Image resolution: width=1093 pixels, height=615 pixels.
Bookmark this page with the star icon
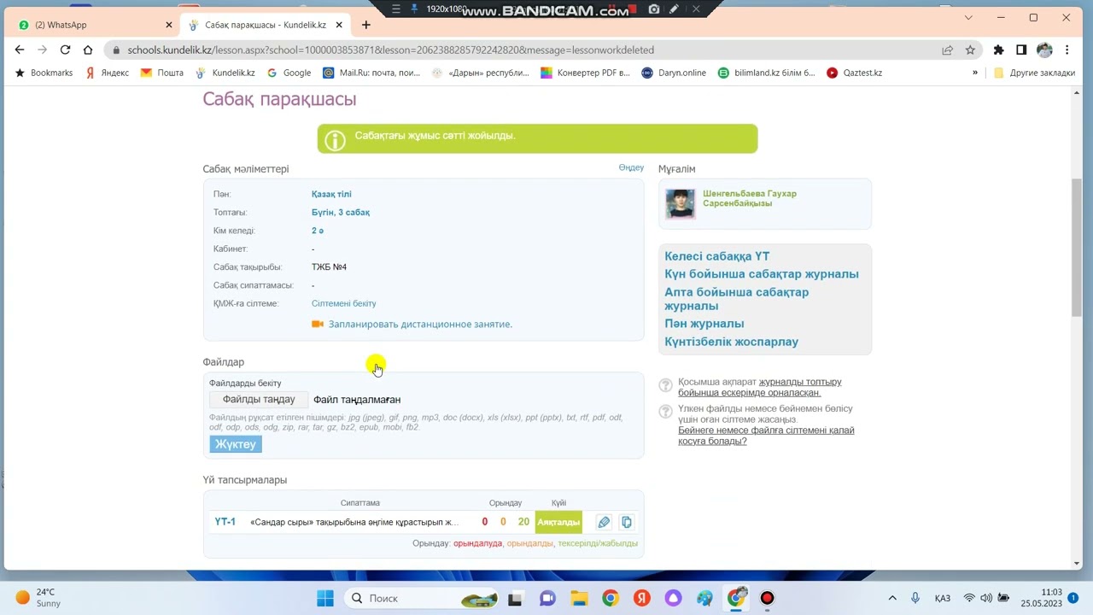pyautogui.click(x=970, y=50)
